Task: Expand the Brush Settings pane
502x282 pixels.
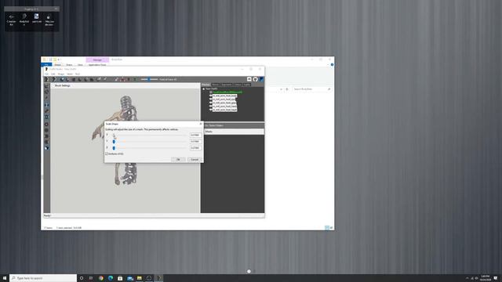Action: [53, 85]
